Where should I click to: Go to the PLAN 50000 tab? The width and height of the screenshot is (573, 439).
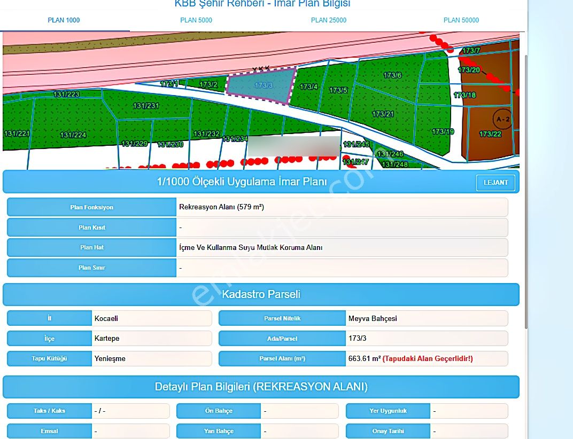click(x=461, y=20)
